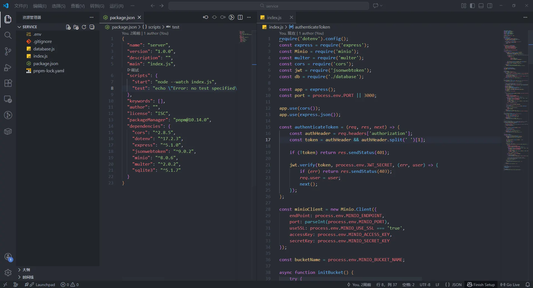Click the service search box in title bar
Viewport: 533px width, 288px height.
point(268,6)
